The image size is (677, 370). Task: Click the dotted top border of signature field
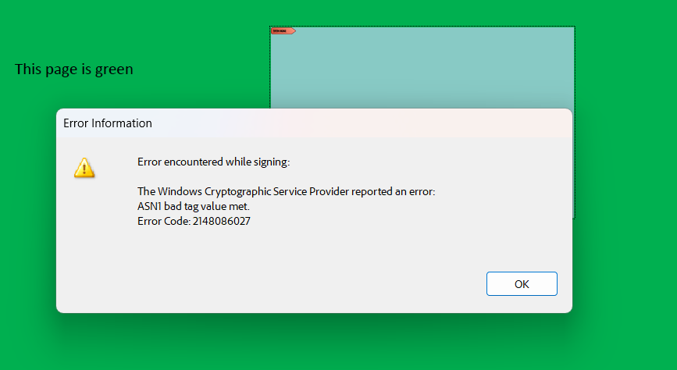[422, 27]
